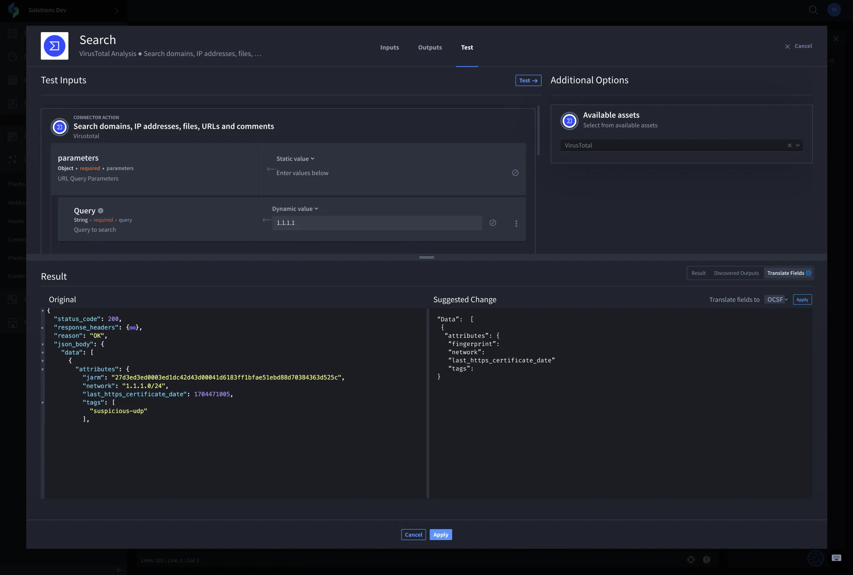Click the bottom Cancel button
The height and width of the screenshot is (575, 853).
pyautogui.click(x=413, y=535)
